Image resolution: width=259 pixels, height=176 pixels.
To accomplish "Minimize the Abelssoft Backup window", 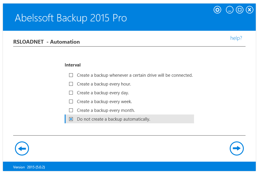I will click(x=230, y=10).
